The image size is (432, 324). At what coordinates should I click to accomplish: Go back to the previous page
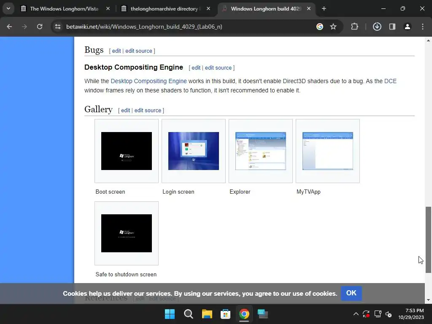click(9, 27)
